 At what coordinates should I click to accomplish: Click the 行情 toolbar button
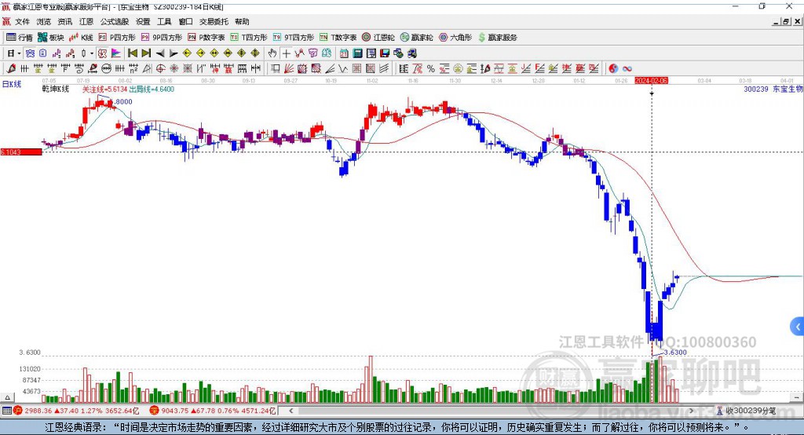(20, 38)
